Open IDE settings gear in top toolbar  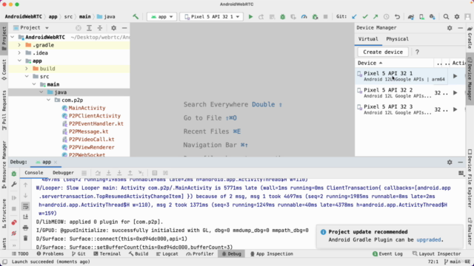pyautogui.click(x=457, y=16)
